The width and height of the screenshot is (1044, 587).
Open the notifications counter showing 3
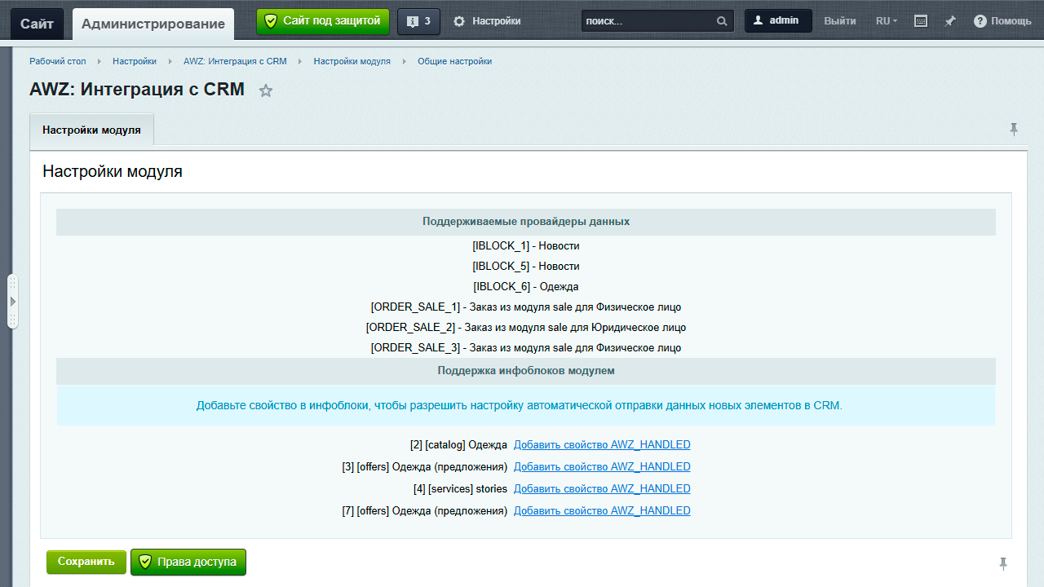418,21
